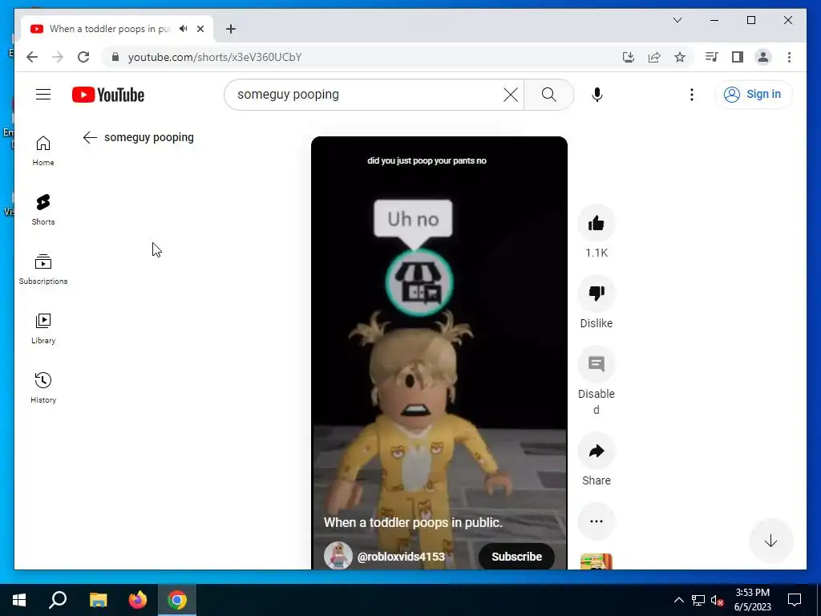Open Chrome three-dot menu
The height and width of the screenshot is (616, 821).
point(789,57)
